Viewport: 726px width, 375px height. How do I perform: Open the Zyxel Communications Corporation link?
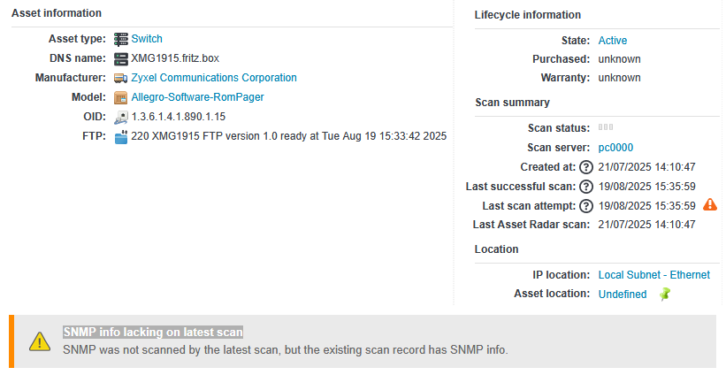(x=214, y=78)
